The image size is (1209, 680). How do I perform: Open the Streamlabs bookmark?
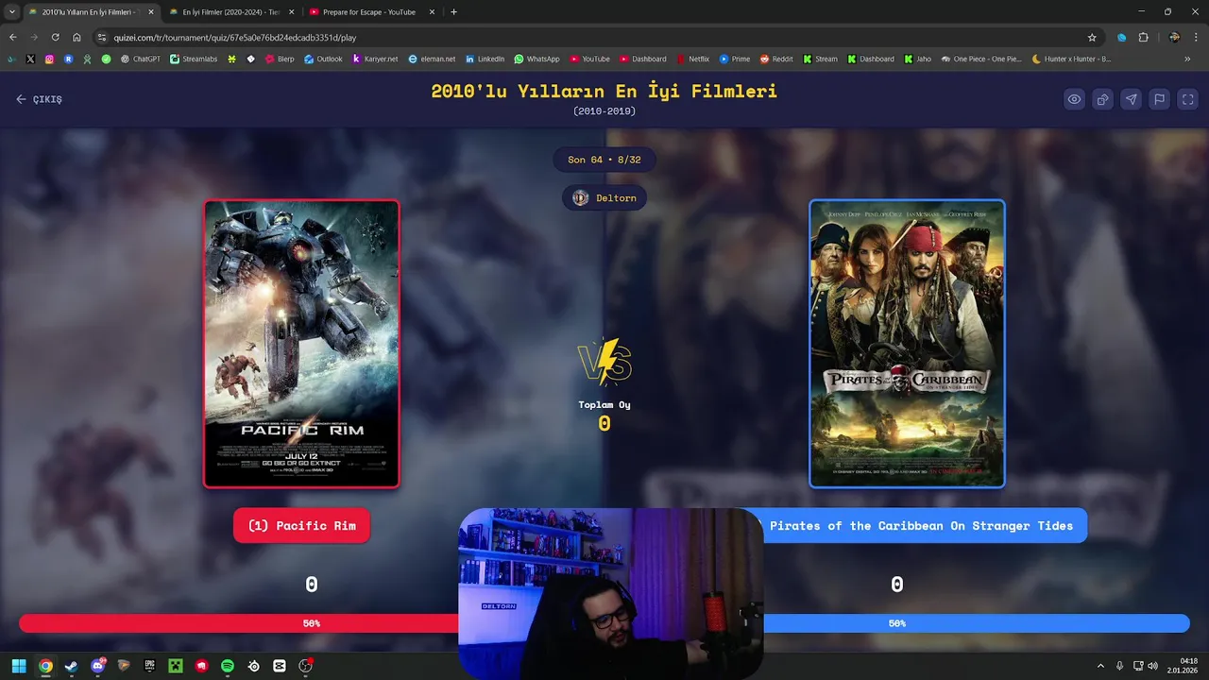click(x=194, y=59)
